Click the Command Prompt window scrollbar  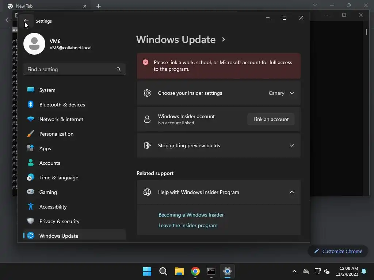click(x=366, y=32)
